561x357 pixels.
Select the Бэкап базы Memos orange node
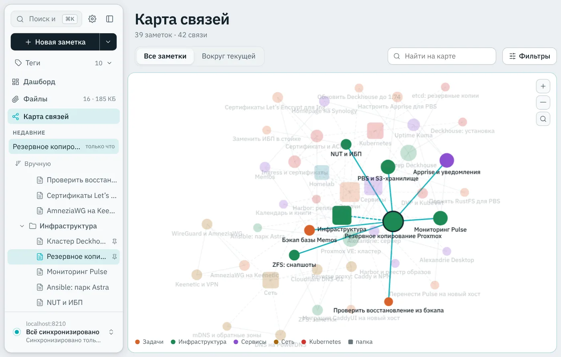pyautogui.click(x=309, y=230)
